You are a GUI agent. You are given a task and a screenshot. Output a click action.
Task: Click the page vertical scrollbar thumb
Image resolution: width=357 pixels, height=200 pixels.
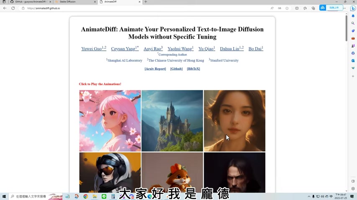click(346, 28)
